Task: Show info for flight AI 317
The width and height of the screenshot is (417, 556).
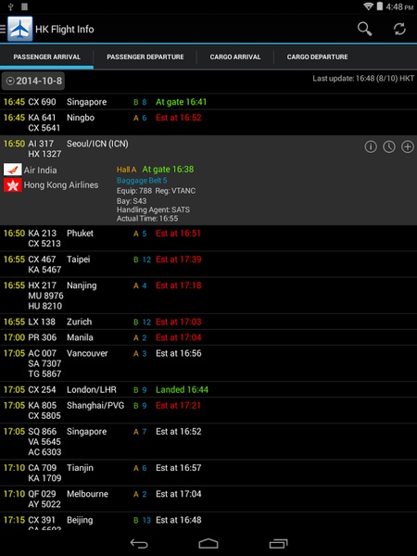Action: (371, 146)
